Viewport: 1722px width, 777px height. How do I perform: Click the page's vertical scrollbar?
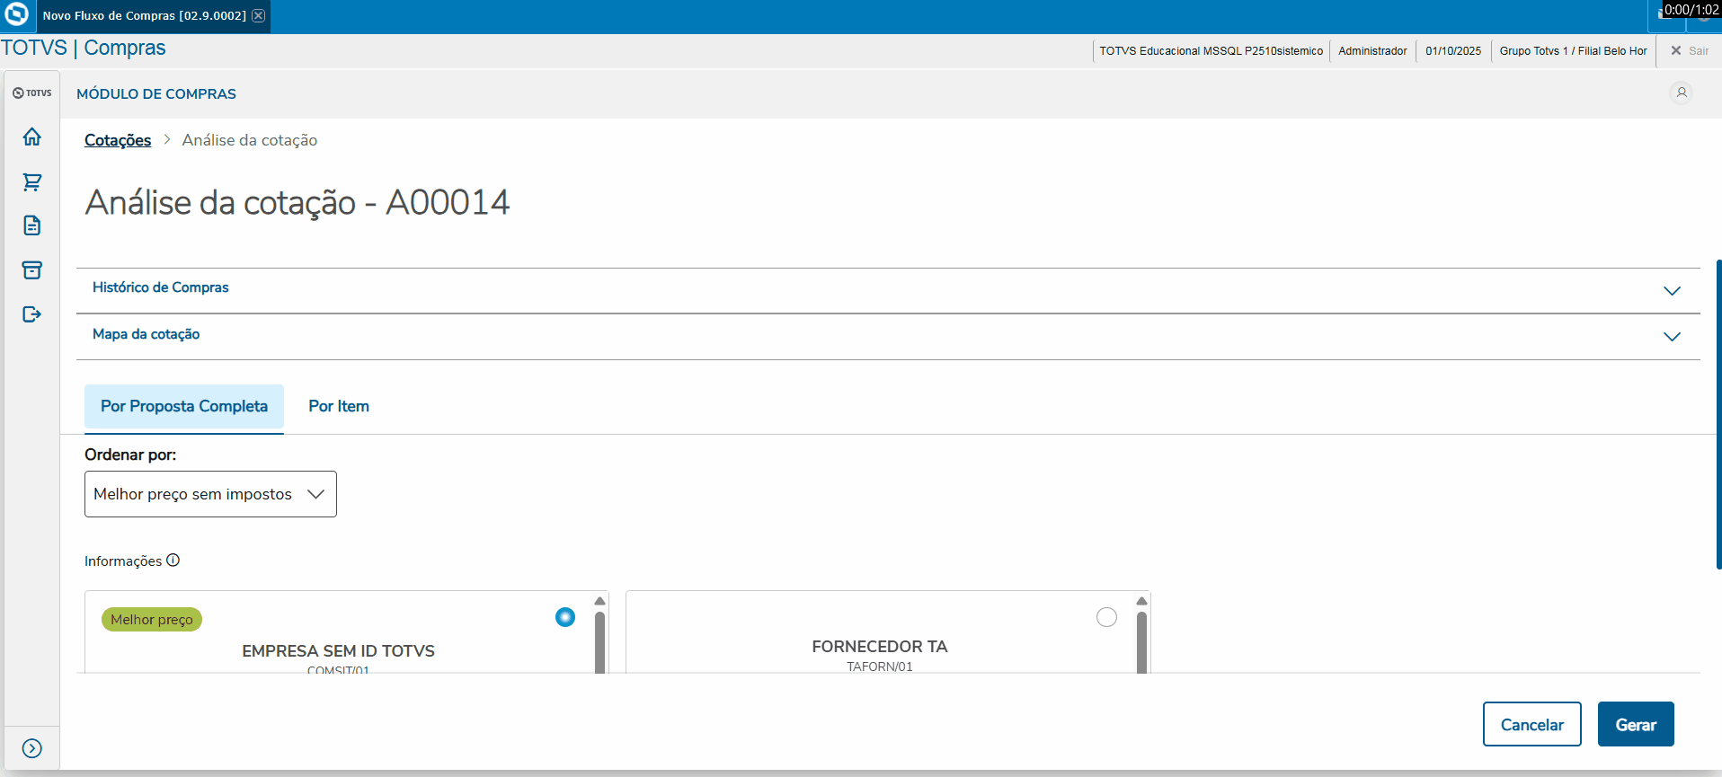(x=1718, y=413)
